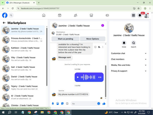Click the browser back arrow
Image resolution: width=153 pixels, height=115 pixels.
point(3,8)
